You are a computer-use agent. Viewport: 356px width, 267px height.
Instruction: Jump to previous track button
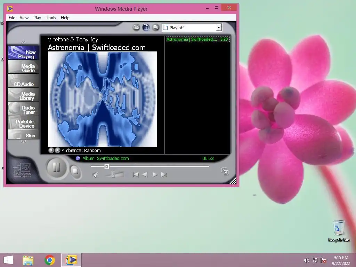[x=136, y=175]
